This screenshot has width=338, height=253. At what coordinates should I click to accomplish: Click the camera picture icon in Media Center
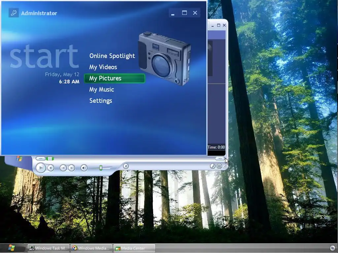pyautogui.click(x=164, y=59)
